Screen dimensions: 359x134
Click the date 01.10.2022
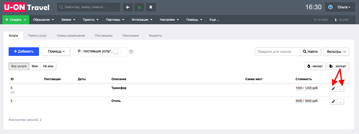[x=321, y=20]
